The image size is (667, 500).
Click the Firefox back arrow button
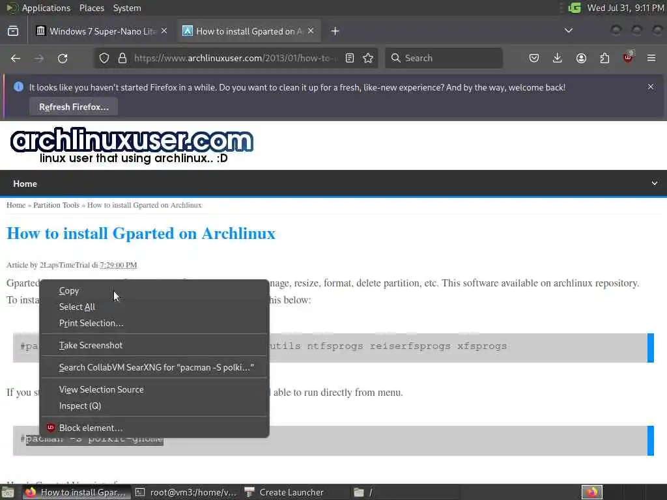click(16, 58)
